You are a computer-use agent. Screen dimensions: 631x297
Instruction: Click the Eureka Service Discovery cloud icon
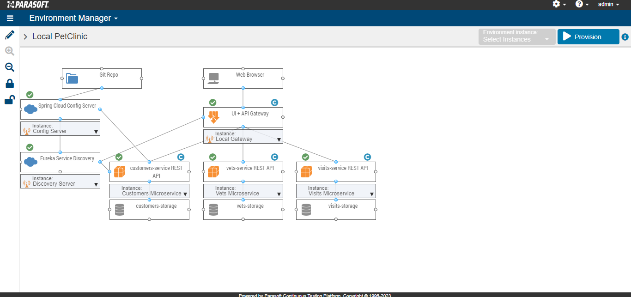[x=30, y=162]
